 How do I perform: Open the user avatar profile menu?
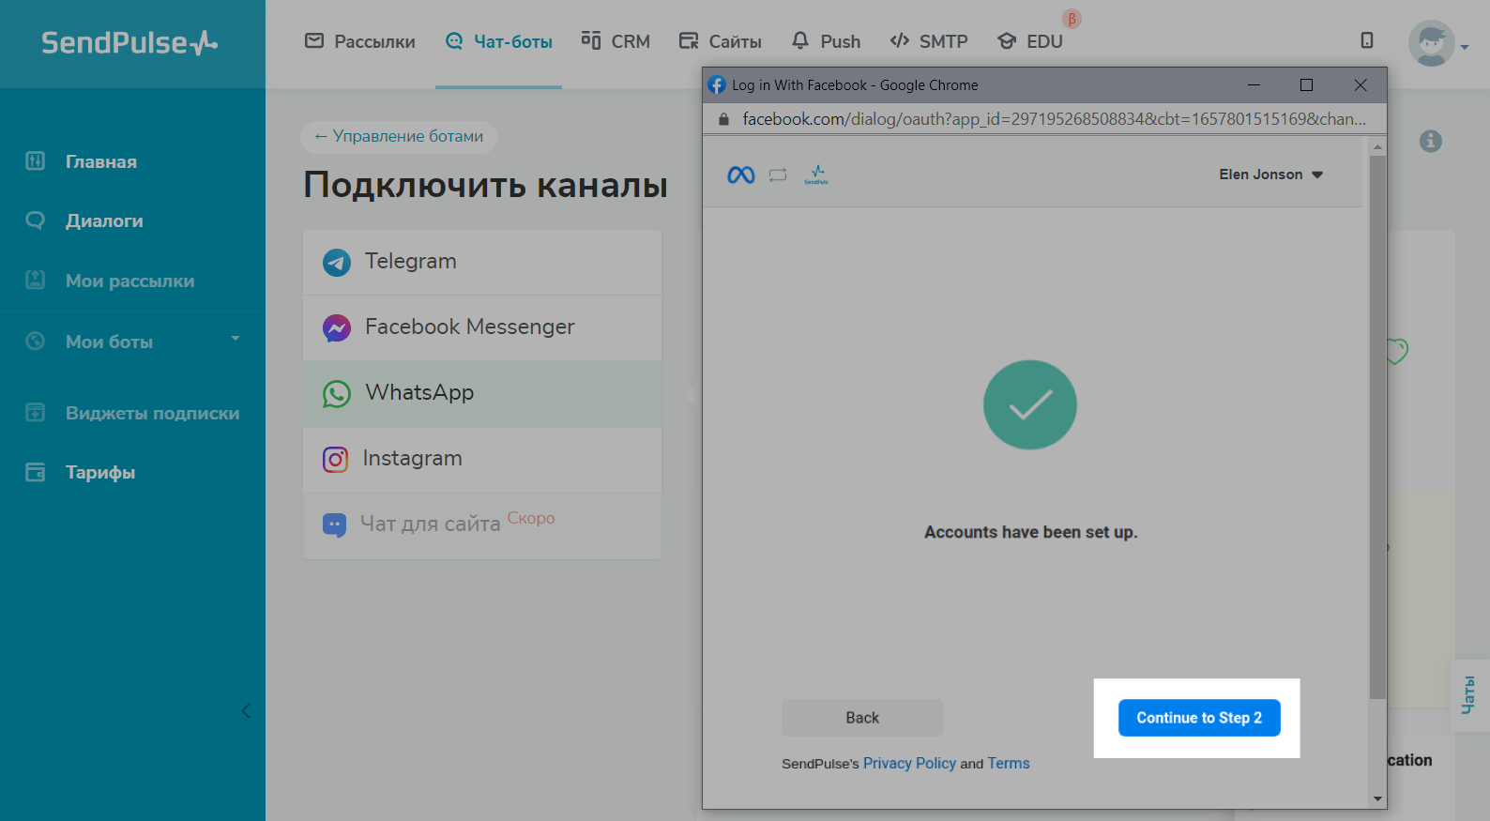(1432, 43)
